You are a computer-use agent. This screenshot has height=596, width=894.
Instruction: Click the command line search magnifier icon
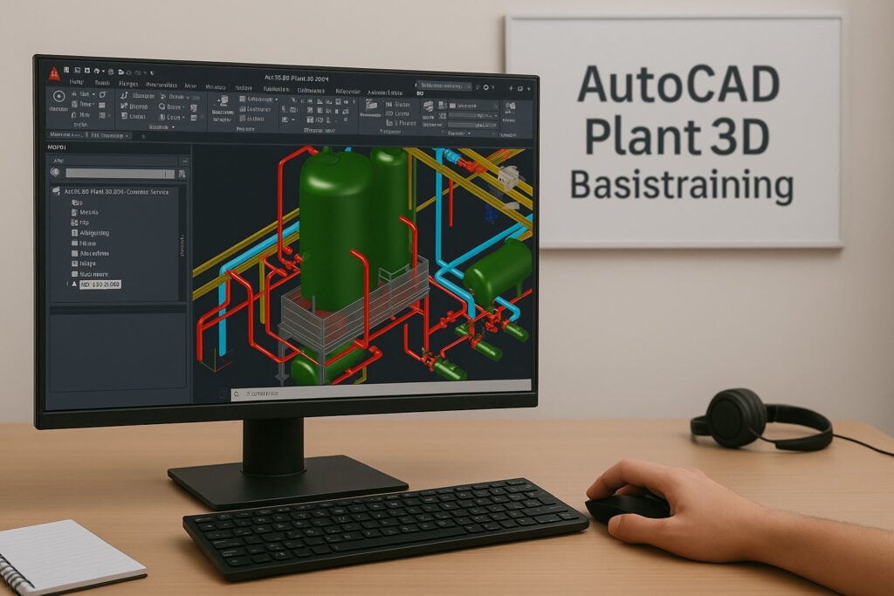click(x=236, y=394)
